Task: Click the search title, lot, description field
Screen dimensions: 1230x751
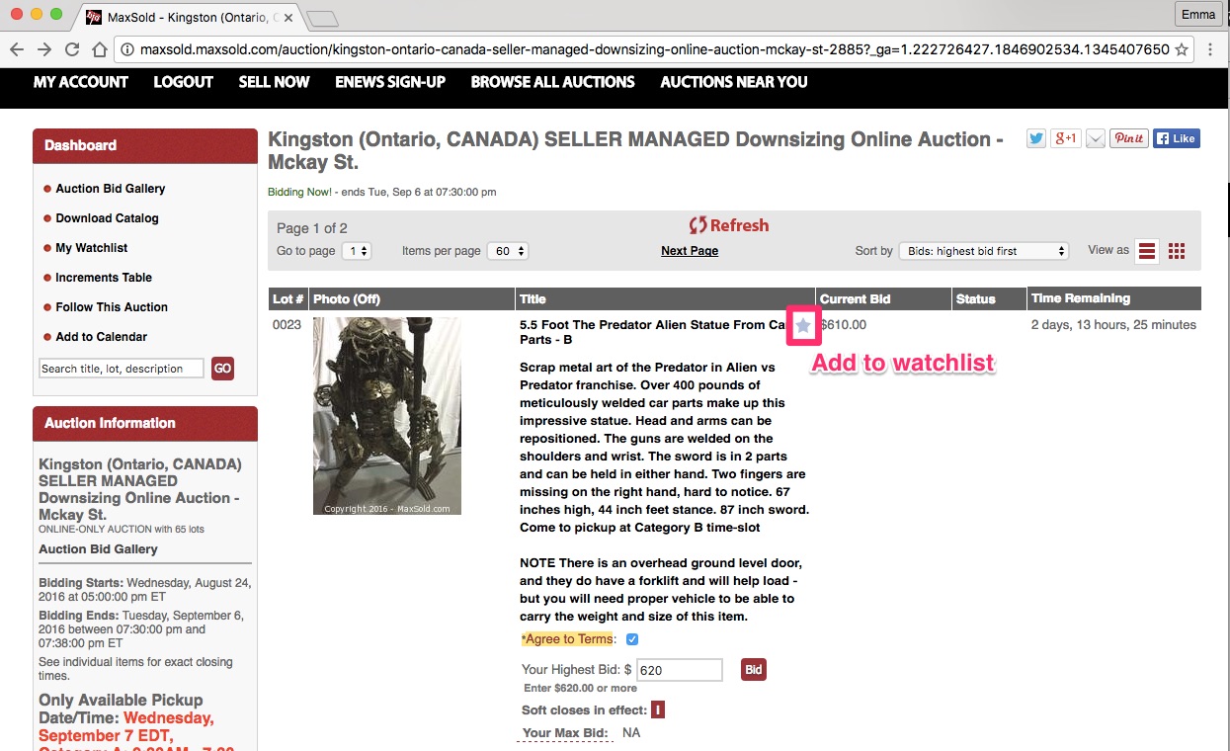Action: click(122, 369)
